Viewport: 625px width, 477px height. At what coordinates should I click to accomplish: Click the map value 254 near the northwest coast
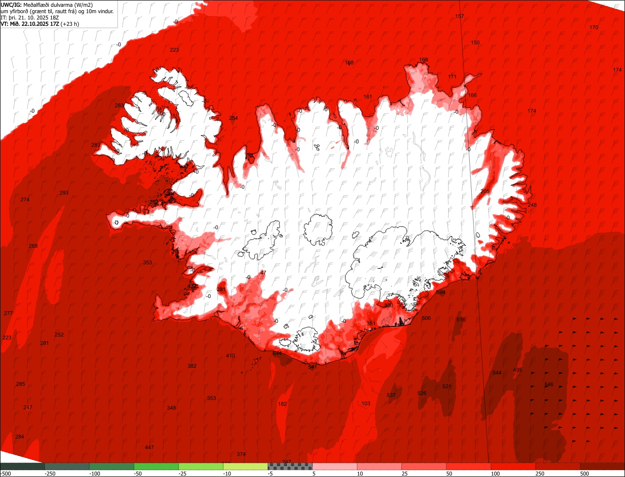pyautogui.click(x=233, y=118)
